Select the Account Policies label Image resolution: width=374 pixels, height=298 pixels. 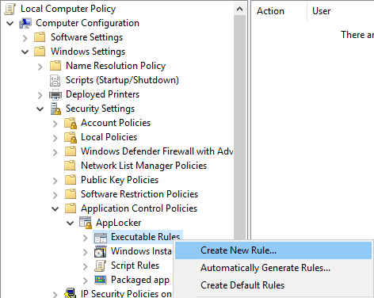point(116,123)
